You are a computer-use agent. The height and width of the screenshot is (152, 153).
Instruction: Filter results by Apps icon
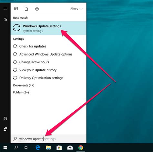(16, 9)
